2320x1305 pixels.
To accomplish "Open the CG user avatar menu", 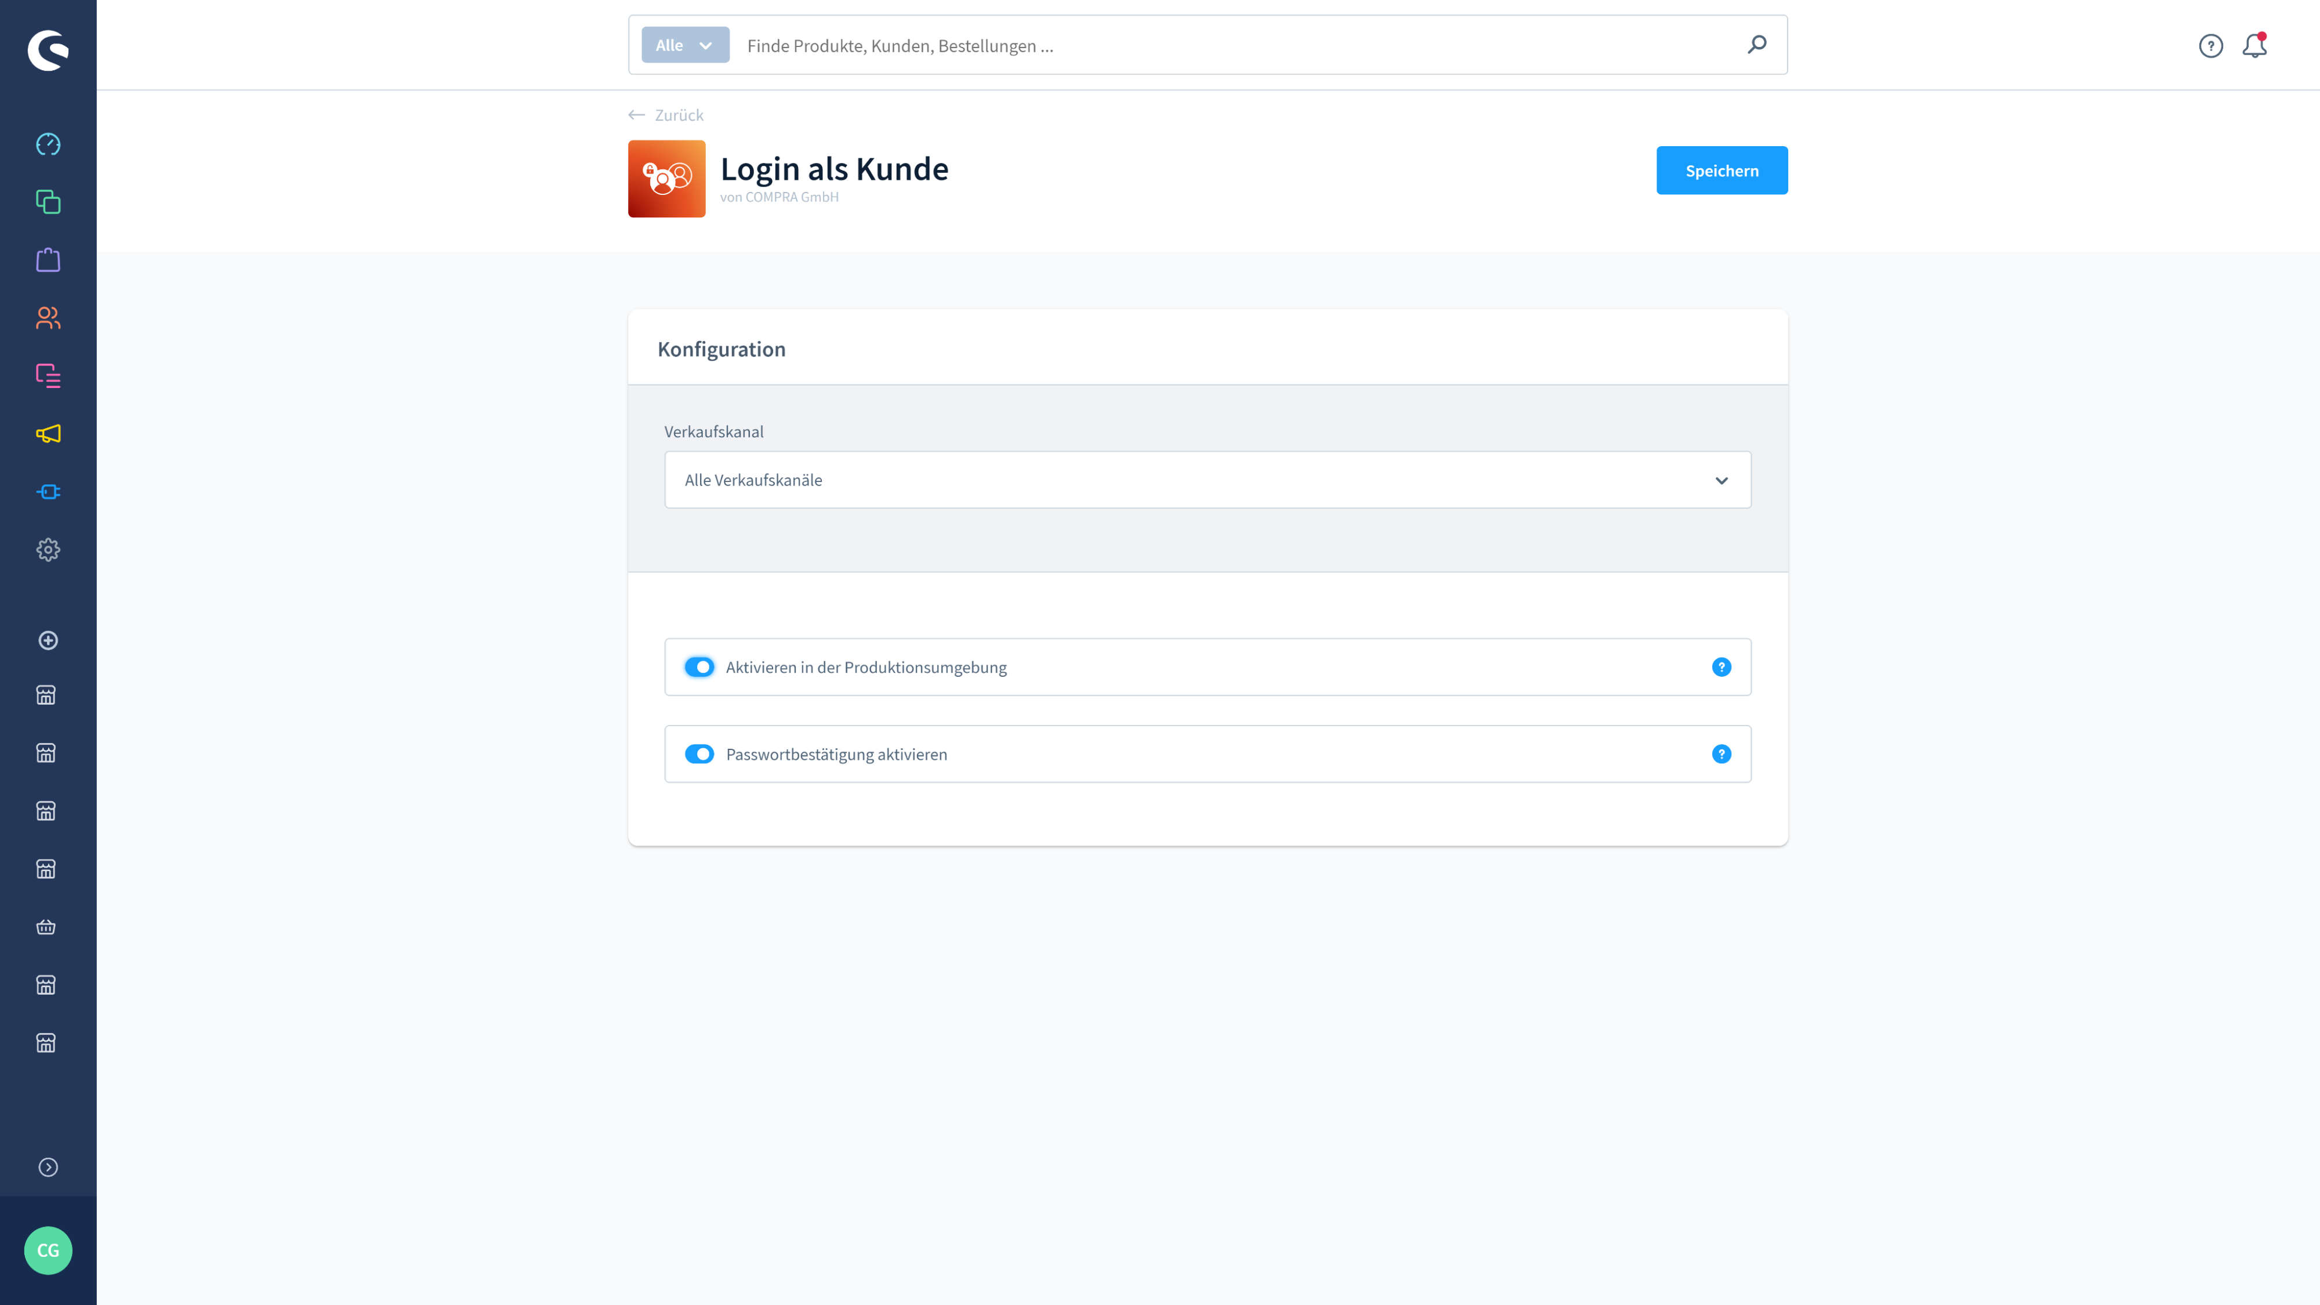I will [48, 1250].
